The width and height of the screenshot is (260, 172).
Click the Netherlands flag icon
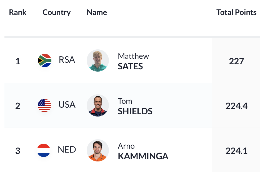(x=44, y=150)
